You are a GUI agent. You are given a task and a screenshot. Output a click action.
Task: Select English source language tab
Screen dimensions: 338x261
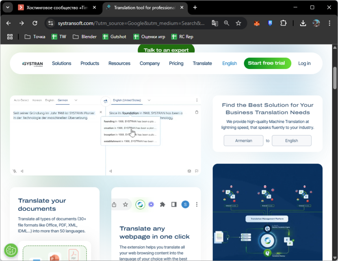(50, 100)
